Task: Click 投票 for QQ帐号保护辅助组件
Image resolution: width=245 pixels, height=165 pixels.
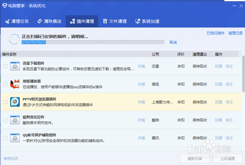Action: click(x=219, y=138)
